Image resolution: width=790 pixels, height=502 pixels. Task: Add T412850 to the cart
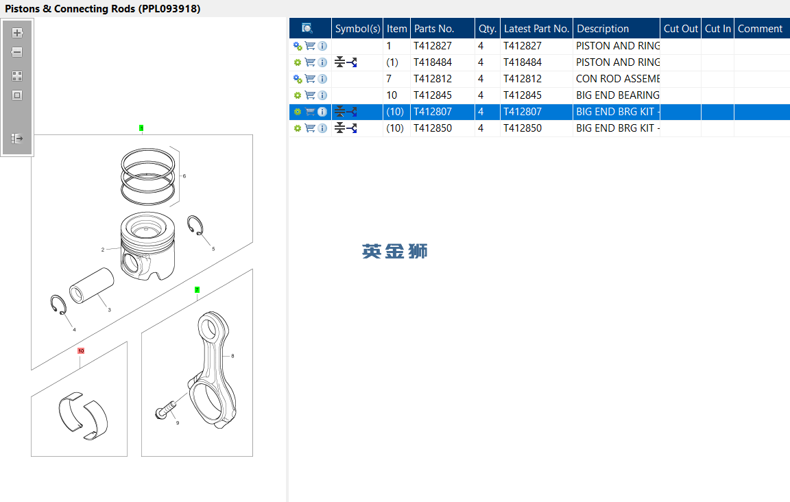coord(311,128)
